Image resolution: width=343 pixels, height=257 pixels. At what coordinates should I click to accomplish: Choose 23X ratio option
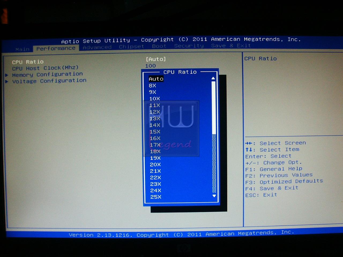coord(155,184)
